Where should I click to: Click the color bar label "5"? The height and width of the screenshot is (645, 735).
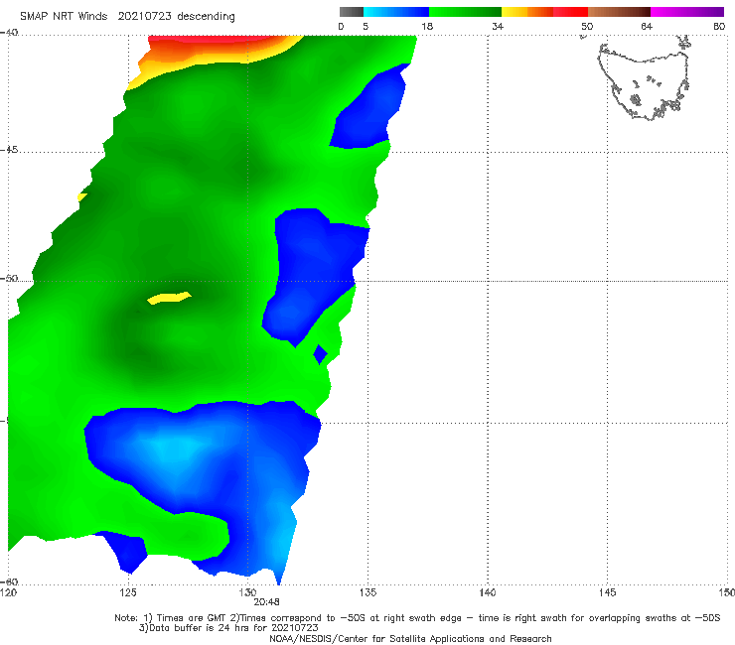pos(366,26)
